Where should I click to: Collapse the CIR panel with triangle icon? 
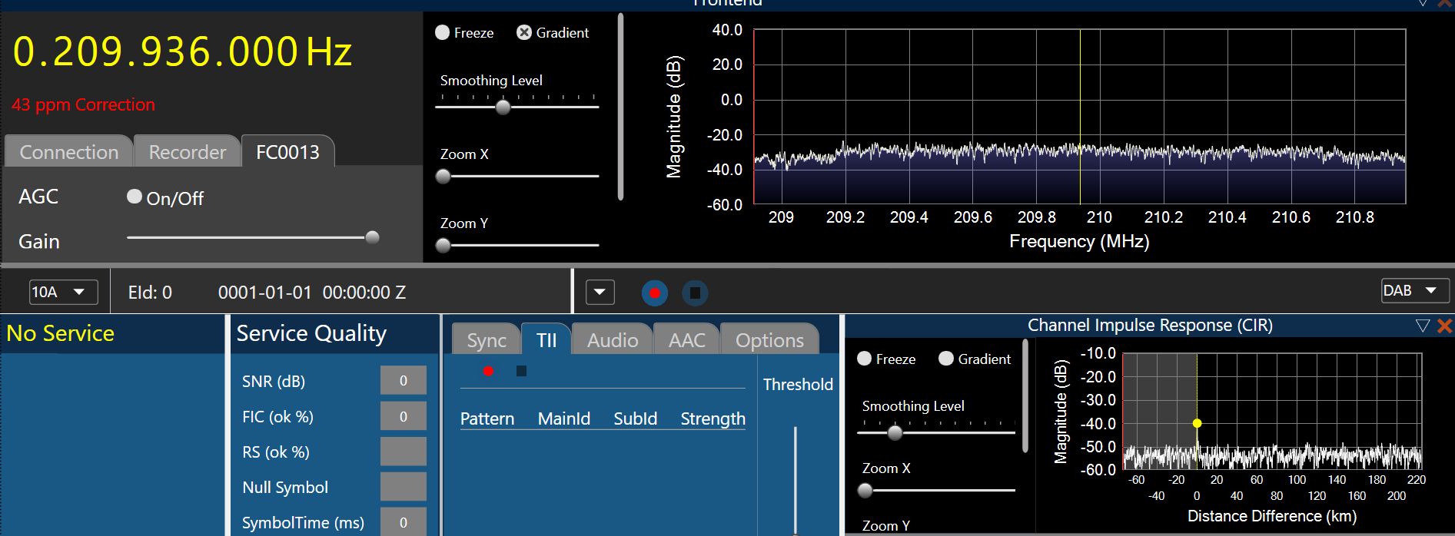click(1422, 326)
